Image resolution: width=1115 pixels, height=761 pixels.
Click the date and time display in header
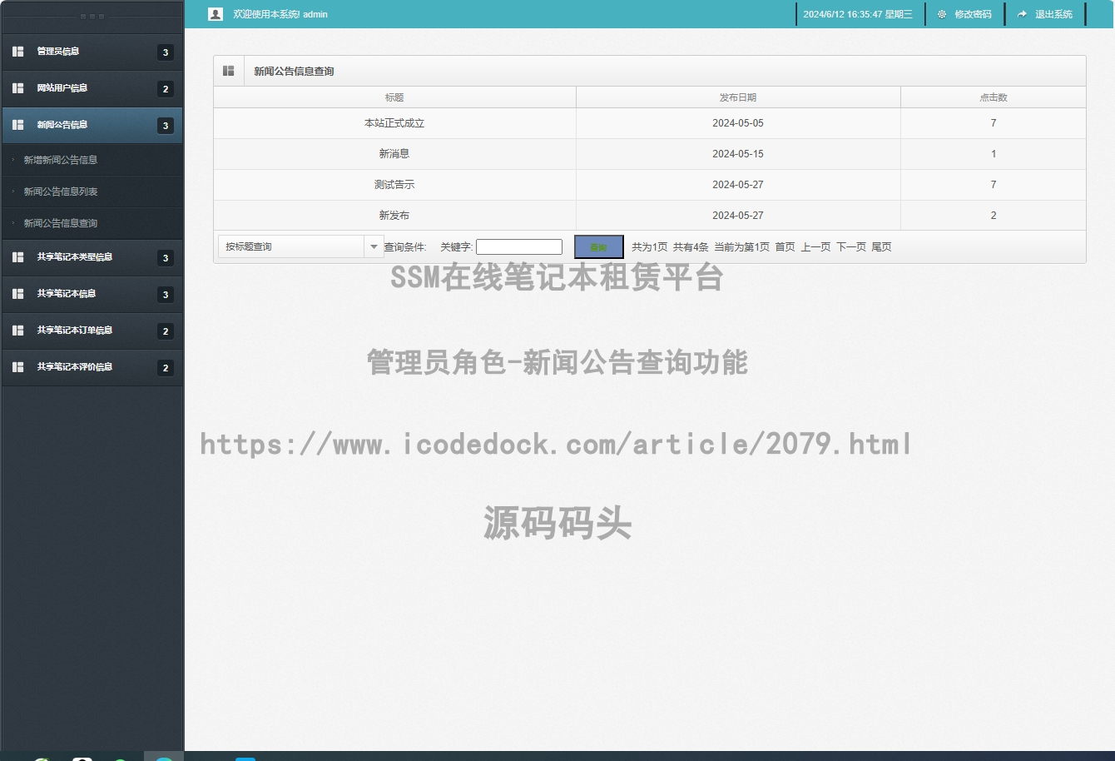point(858,14)
